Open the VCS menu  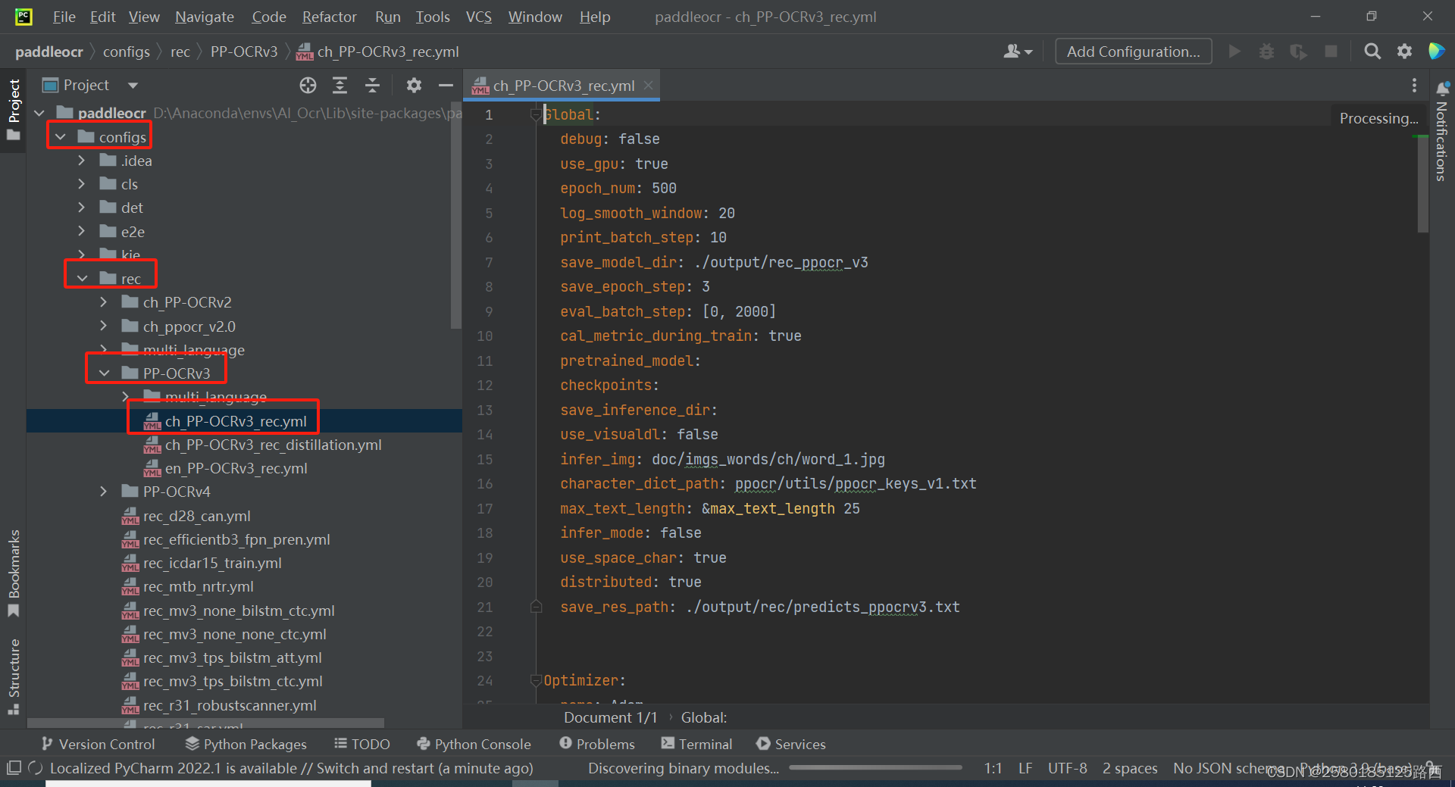click(x=479, y=17)
